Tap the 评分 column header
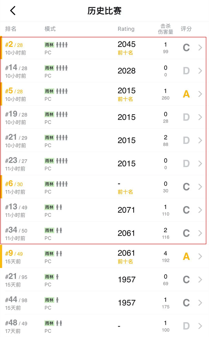The height and width of the screenshot is (337, 209). (186, 29)
